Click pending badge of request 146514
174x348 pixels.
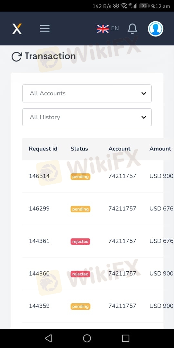coord(80,177)
